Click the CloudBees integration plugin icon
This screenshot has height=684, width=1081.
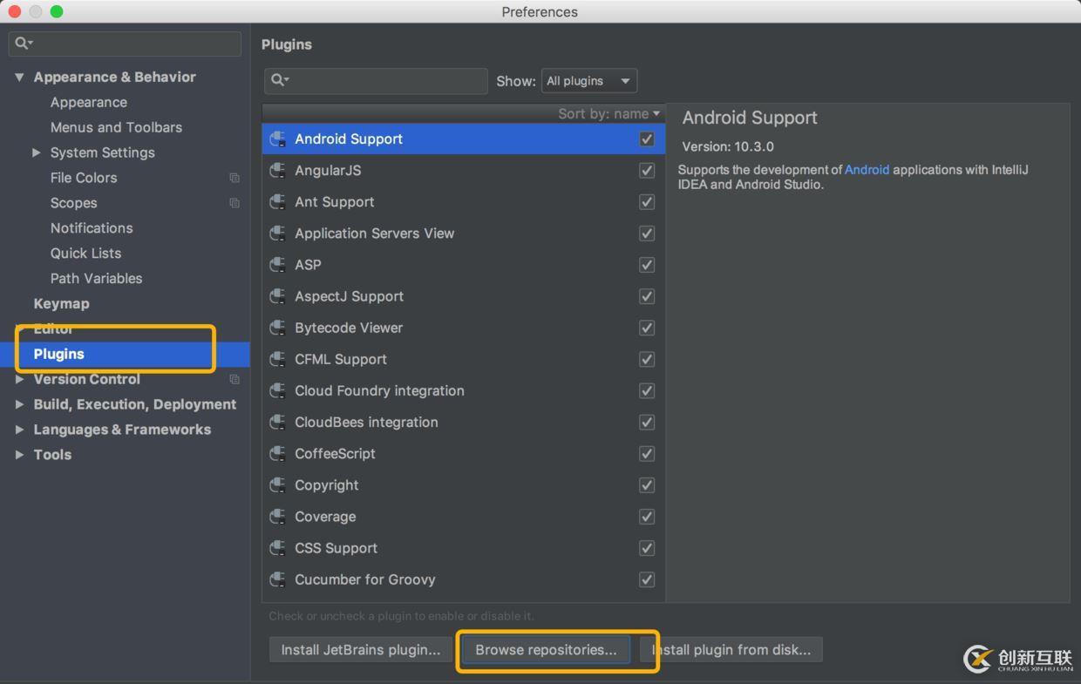click(x=278, y=422)
